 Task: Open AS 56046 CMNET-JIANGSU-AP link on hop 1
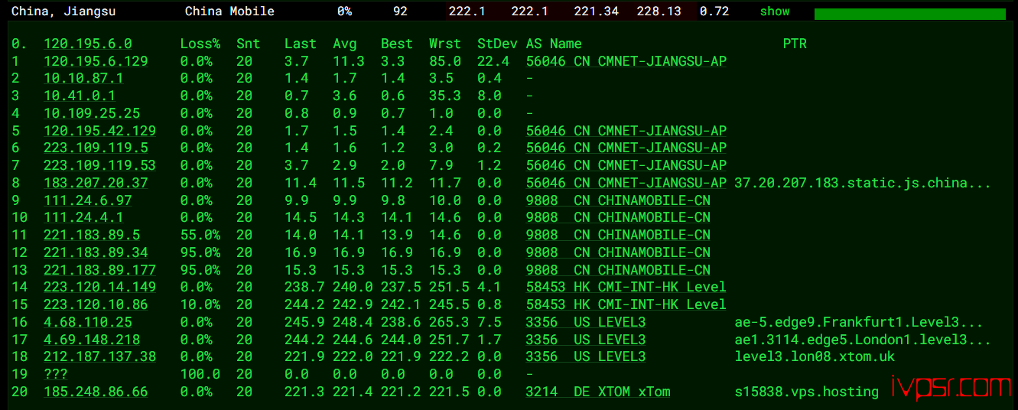pos(626,61)
